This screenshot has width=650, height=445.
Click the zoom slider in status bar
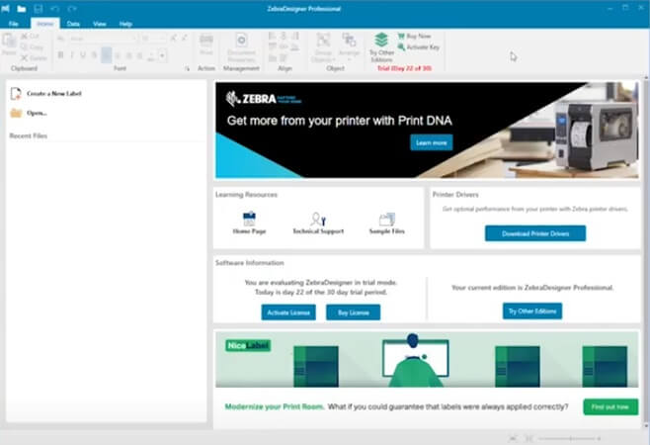573,437
